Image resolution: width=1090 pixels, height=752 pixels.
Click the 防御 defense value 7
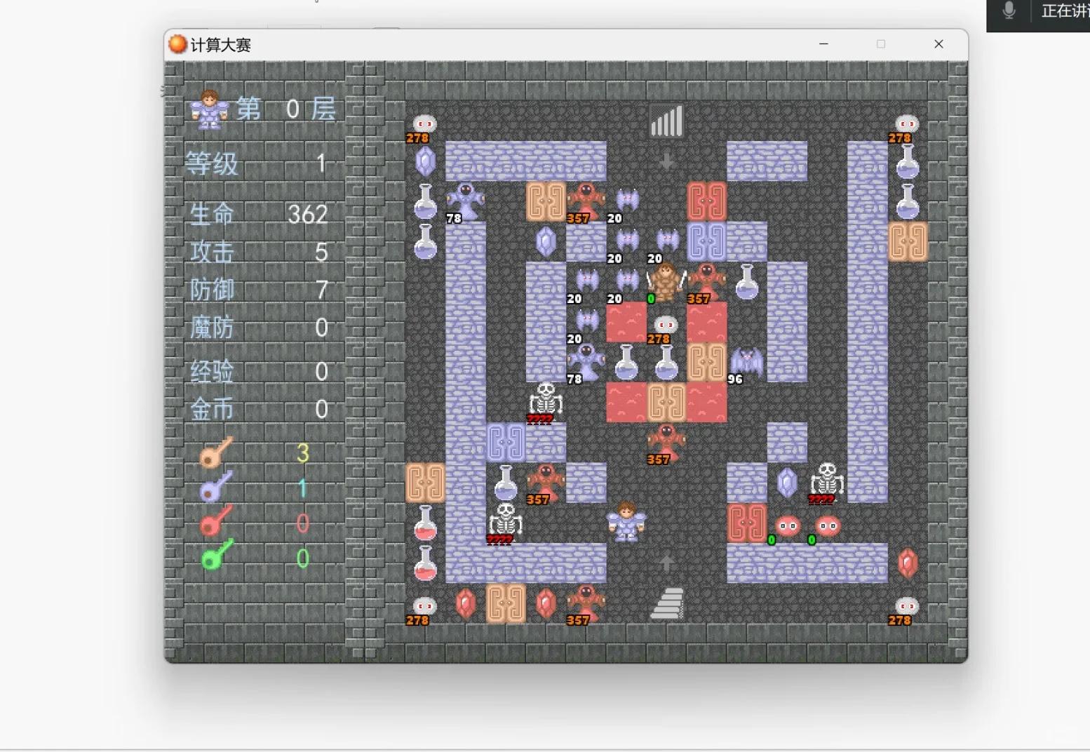[x=321, y=289]
